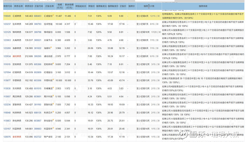Viewport: 246px width, 142px height.
Task: Open stock code link 688135
Action: point(38,113)
